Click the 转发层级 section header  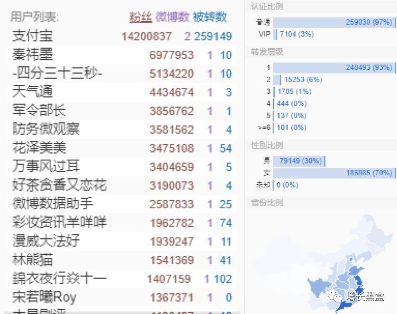coord(267,52)
